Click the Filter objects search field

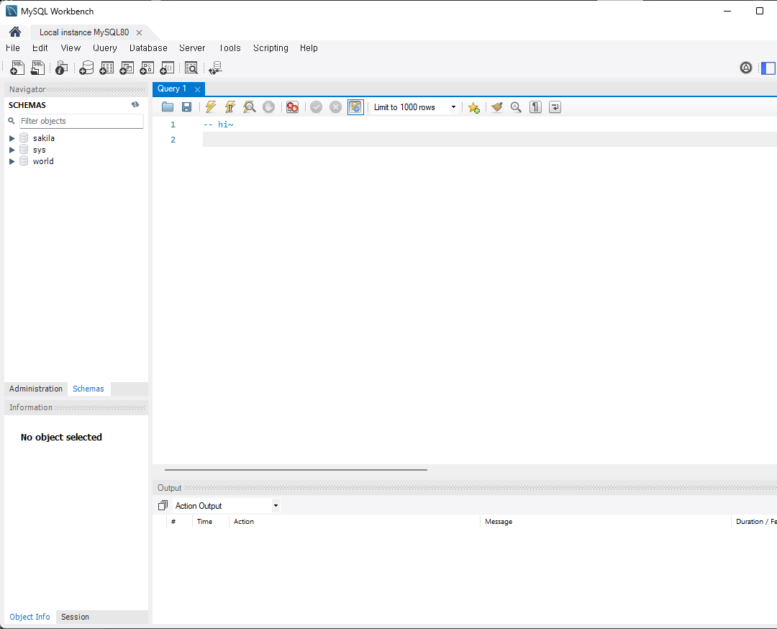pyautogui.click(x=81, y=121)
